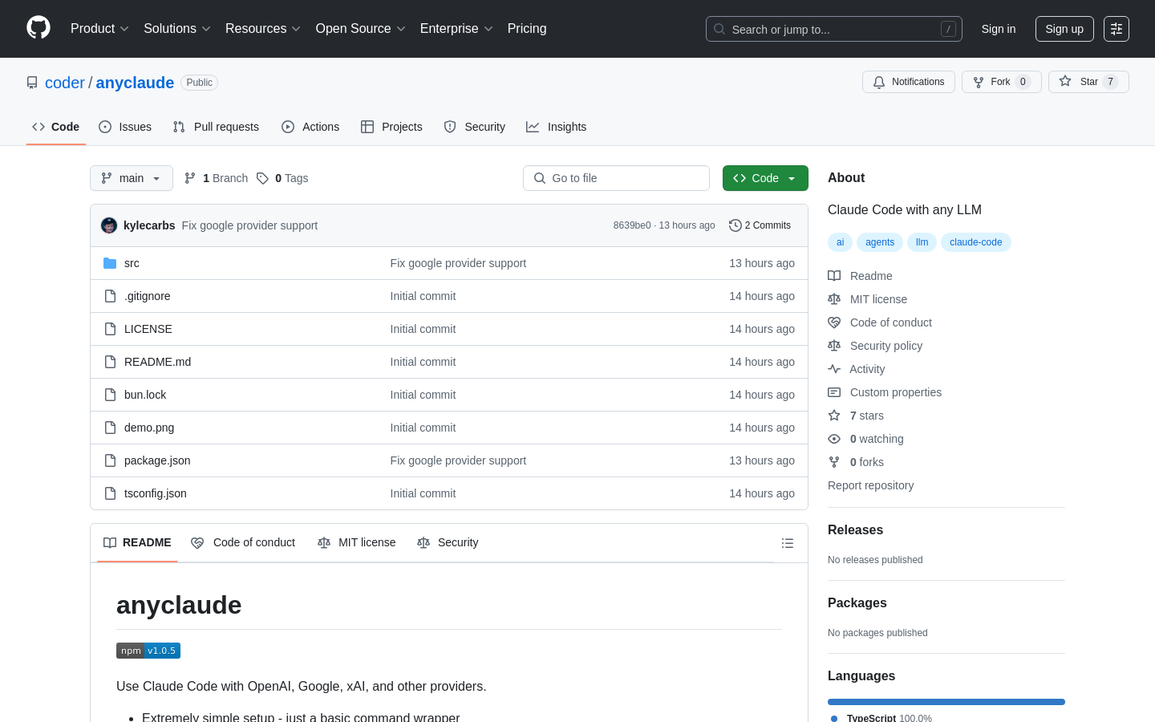Expand the Resources menu

(x=263, y=29)
